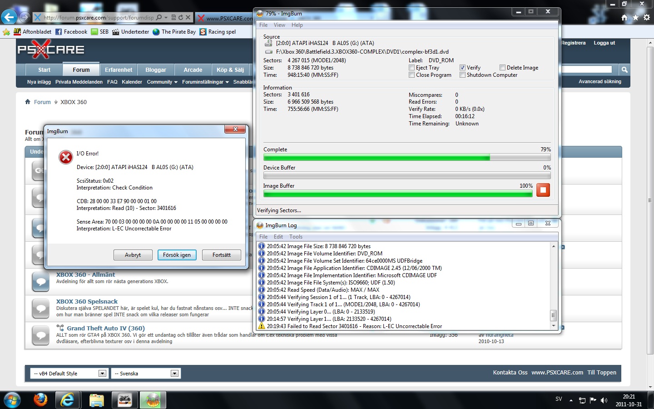Check the Shutdown Computer option

[462, 75]
